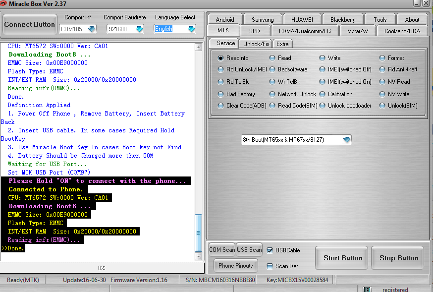The width and height of the screenshot is (433, 292).
Task: Click the log scrollbar thumb
Action: [198, 233]
